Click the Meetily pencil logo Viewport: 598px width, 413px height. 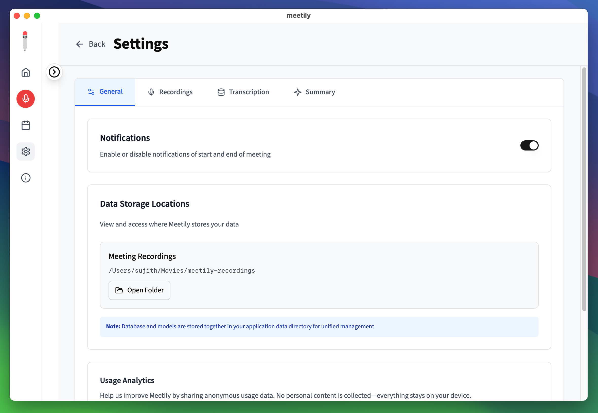25,41
